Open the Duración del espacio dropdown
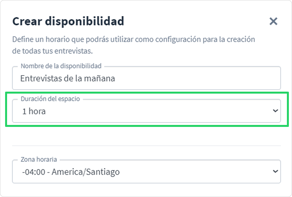 [146, 111]
